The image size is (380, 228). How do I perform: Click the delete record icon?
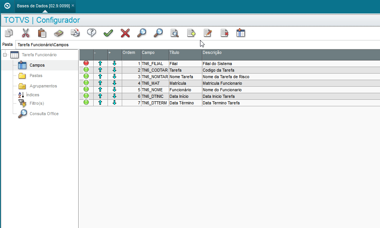[224, 33]
